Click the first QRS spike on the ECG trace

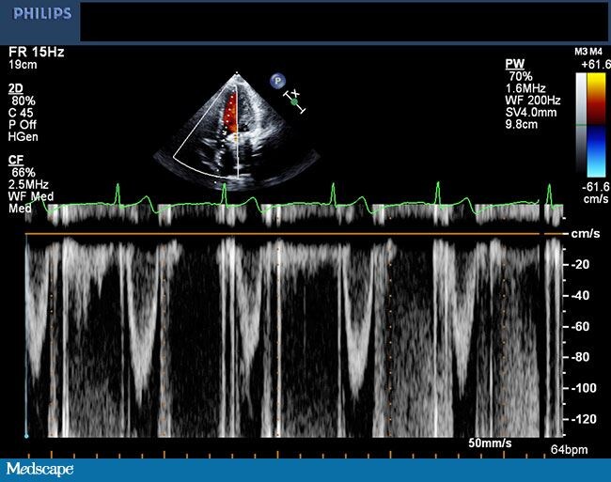click(118, 194)
